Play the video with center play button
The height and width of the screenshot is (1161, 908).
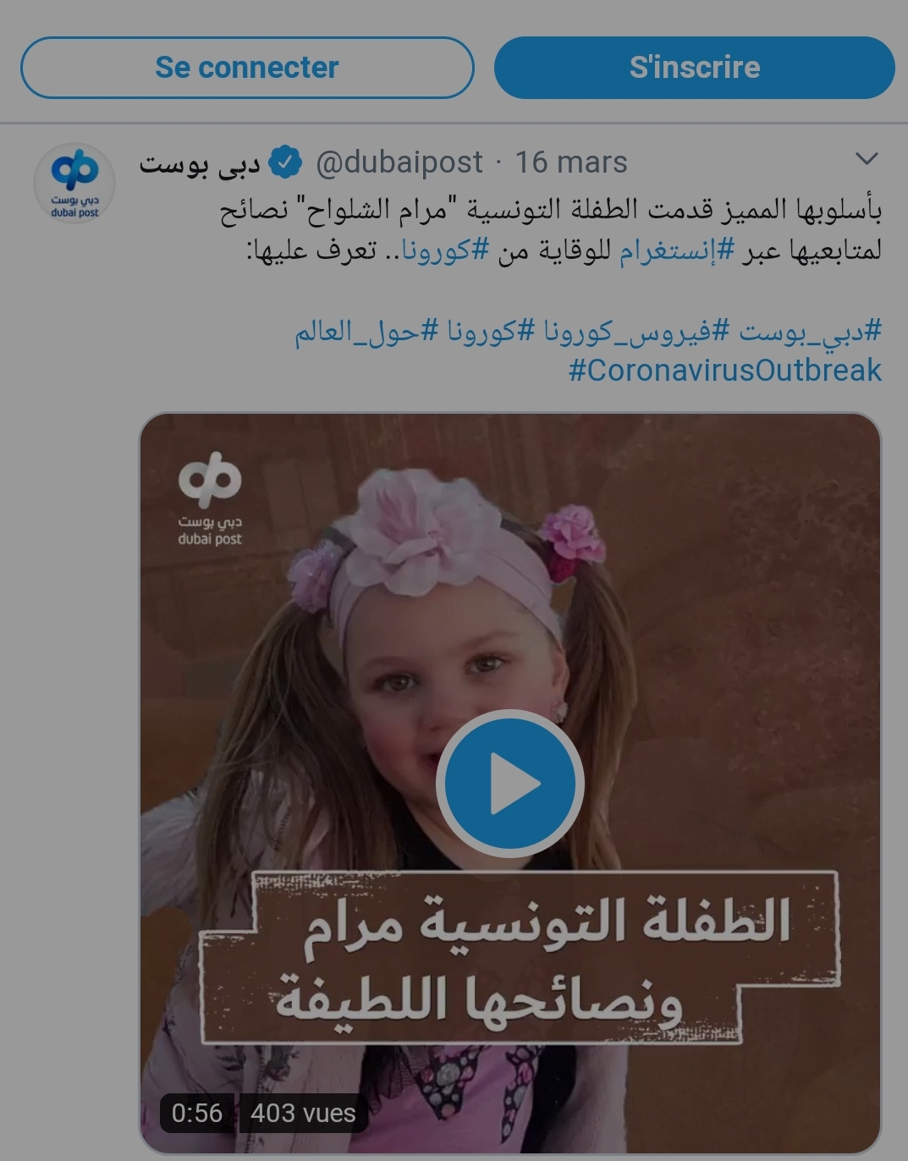click(x=510, y=783)
